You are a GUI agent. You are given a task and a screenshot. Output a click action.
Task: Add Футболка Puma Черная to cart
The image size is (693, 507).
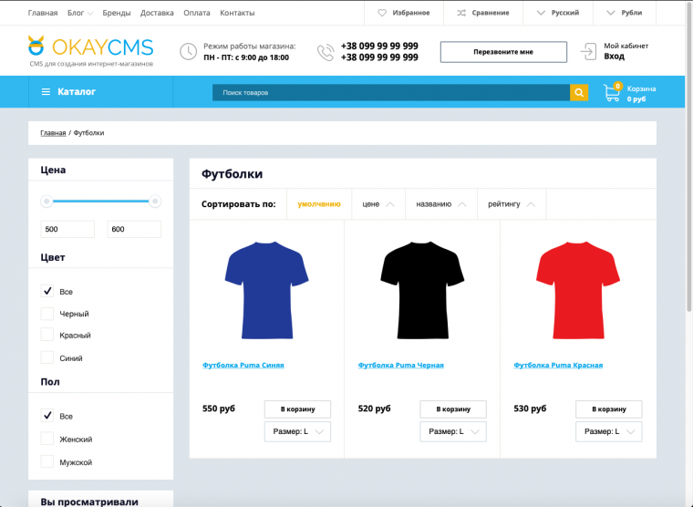453,409
